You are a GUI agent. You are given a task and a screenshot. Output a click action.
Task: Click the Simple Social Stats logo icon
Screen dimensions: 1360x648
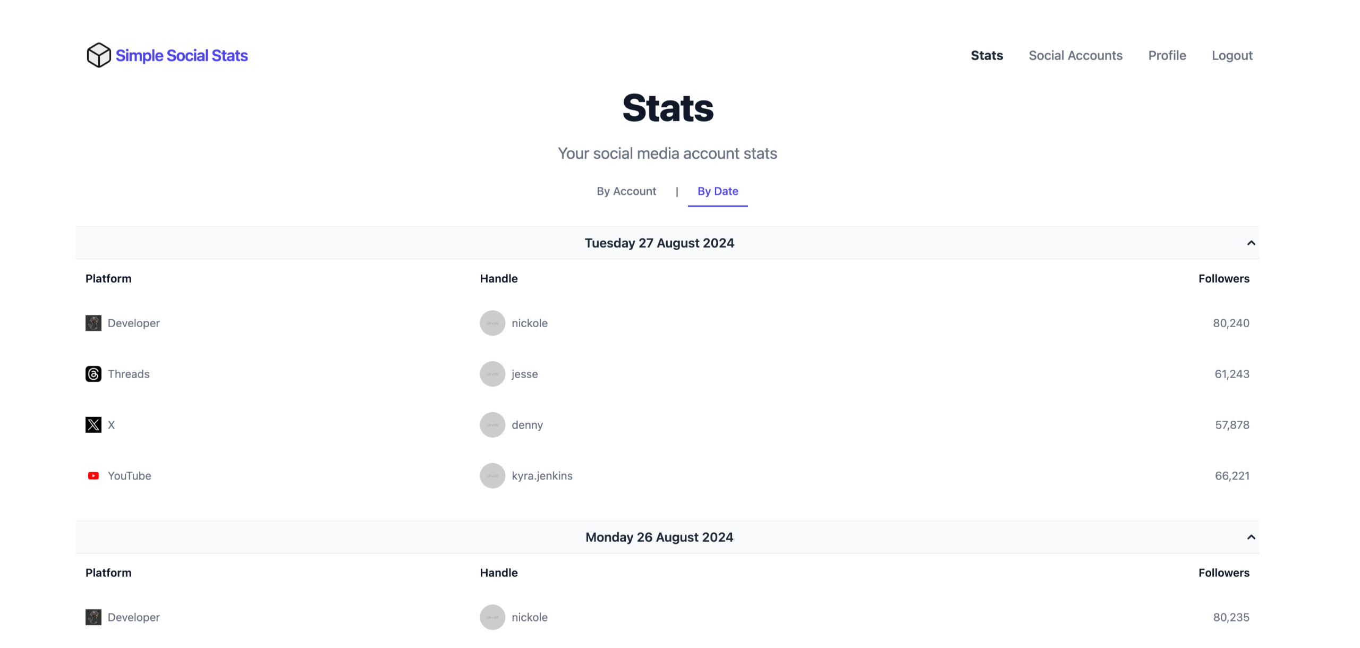(98, 54)
